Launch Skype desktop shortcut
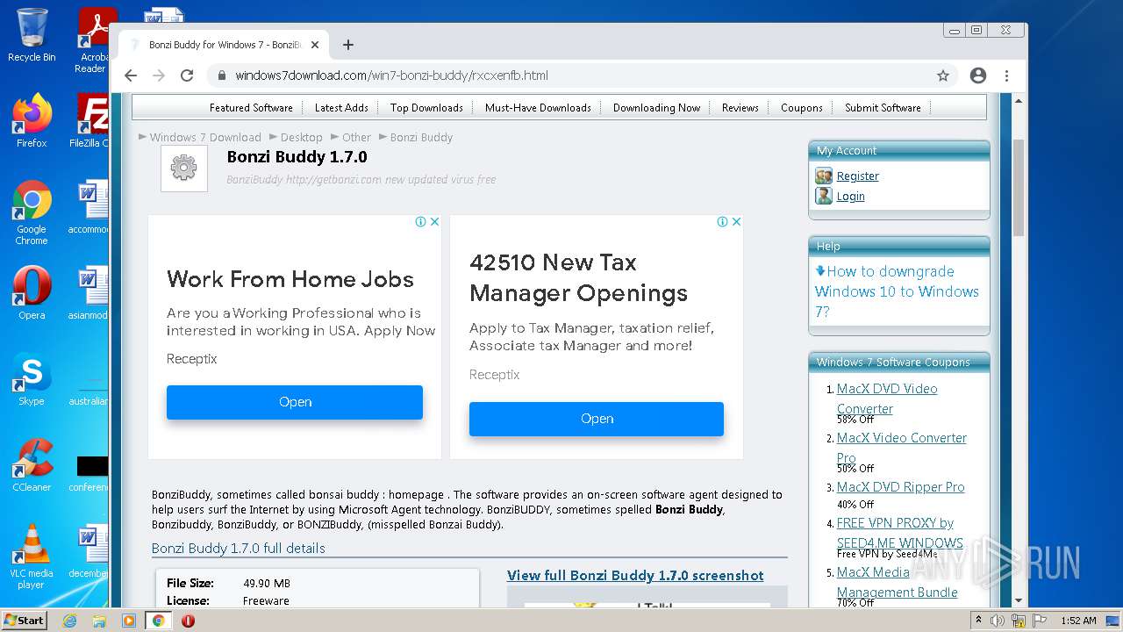This screenshot has width=1123, height=632. click(x=32, y=379)
